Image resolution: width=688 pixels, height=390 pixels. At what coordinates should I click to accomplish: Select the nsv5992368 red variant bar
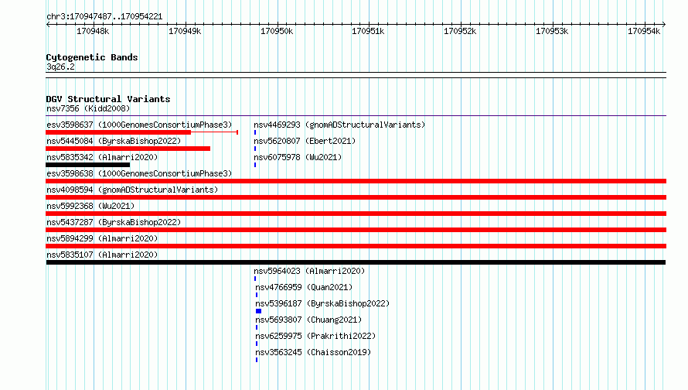pyautogui.click(x=356, y=214)
